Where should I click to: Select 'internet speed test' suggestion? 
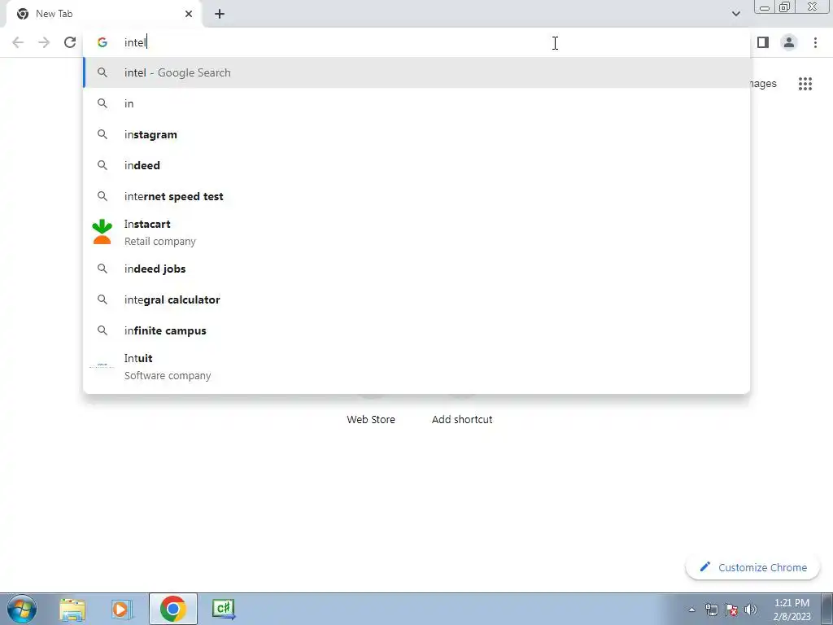[x=416, y=196]
